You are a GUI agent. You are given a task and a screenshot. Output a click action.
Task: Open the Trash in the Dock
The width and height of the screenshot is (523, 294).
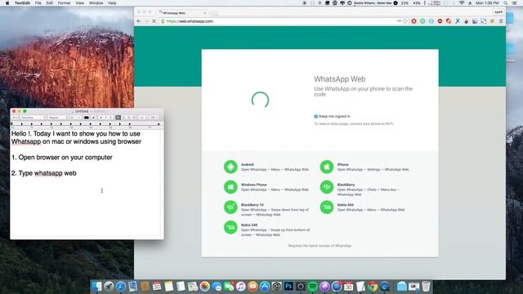[426, 287]
